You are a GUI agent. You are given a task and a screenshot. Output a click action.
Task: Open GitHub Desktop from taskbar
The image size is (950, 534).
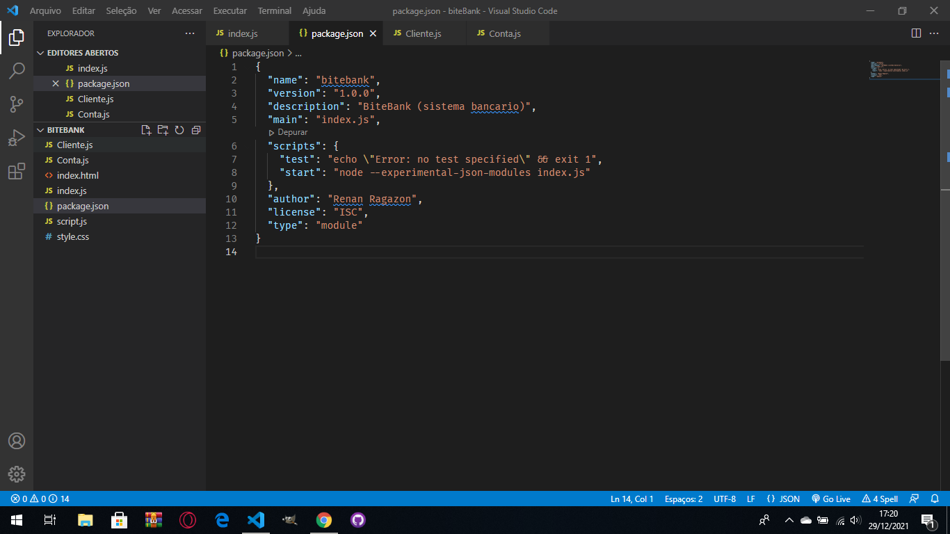tap(357, 520)
